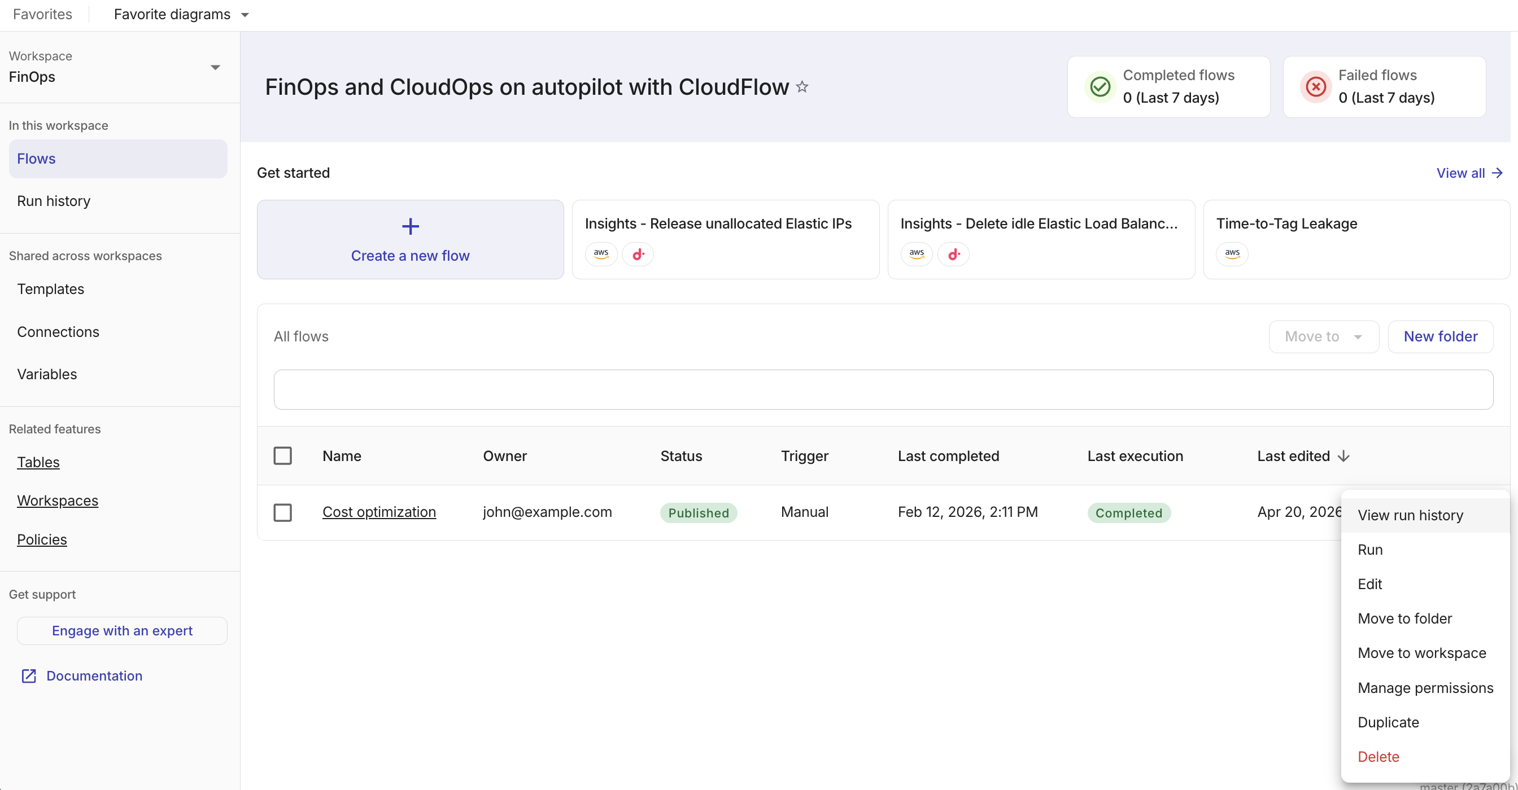Click the favorite star next to CloudFlow title
Viewport: 1518px width, 790px height.
tap(801, 87)
